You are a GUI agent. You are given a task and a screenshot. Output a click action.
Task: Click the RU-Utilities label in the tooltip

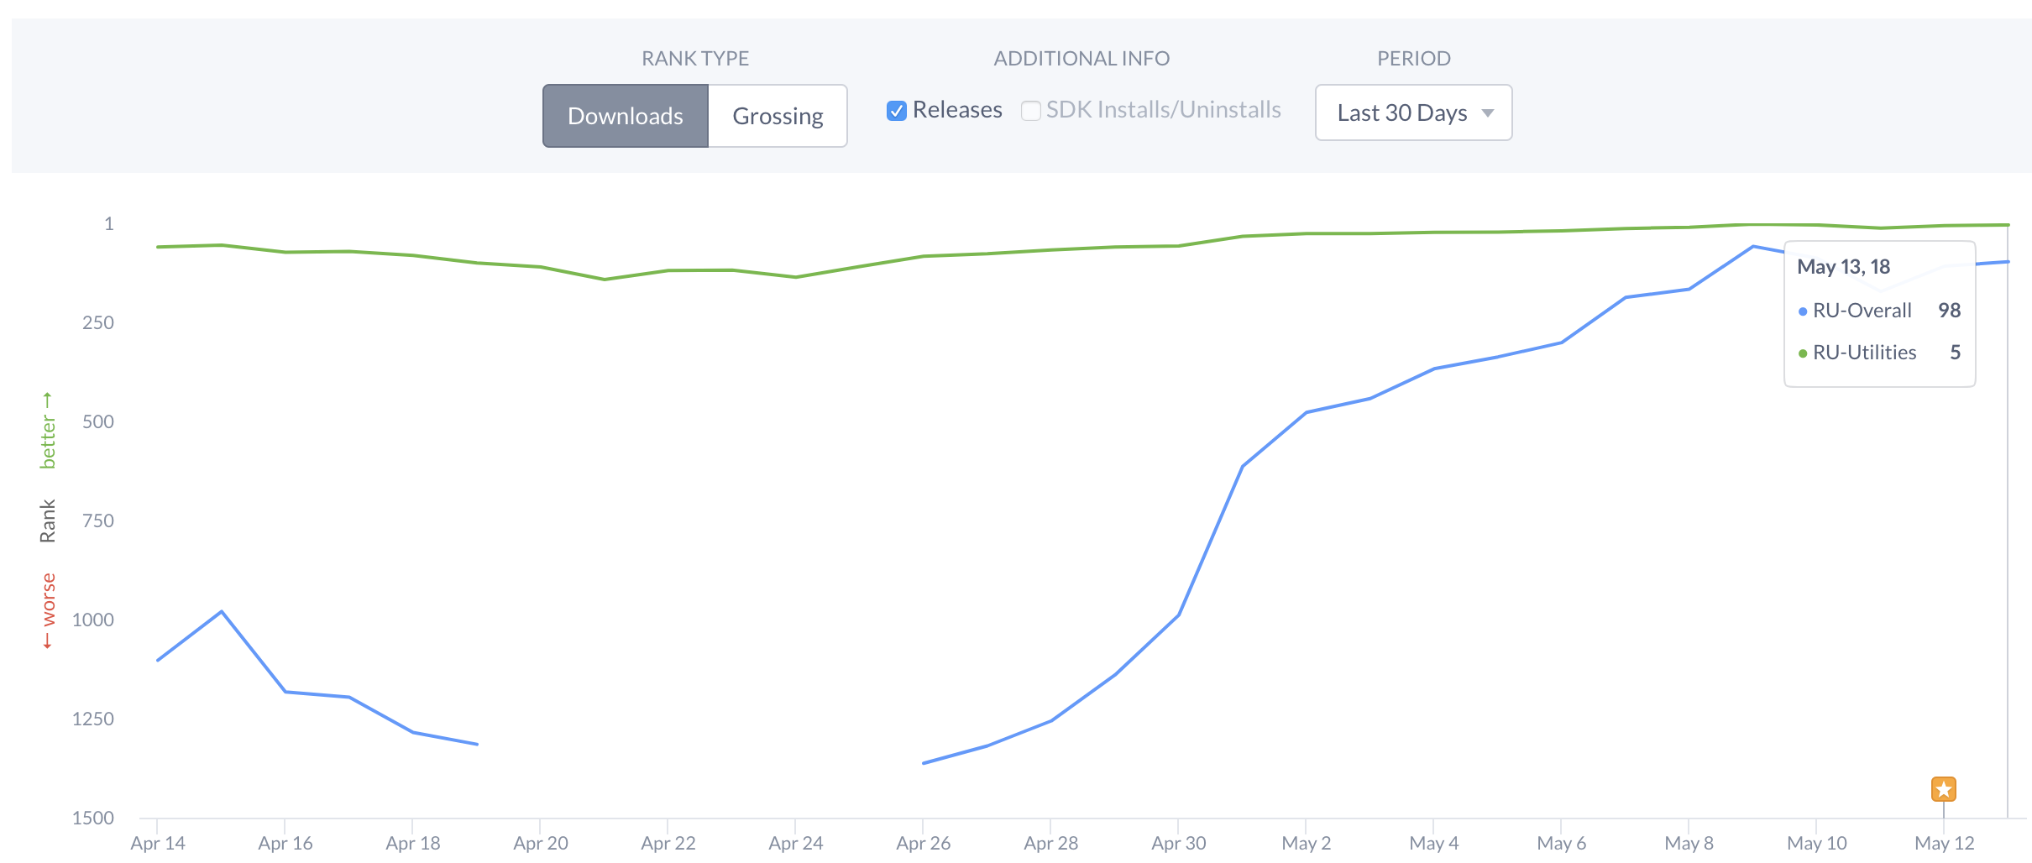click(1864, 353)
